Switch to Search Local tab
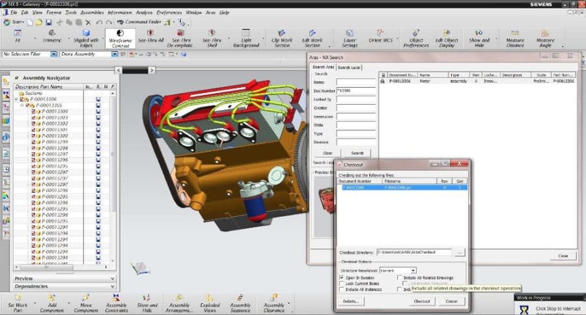 click(349, 68)
